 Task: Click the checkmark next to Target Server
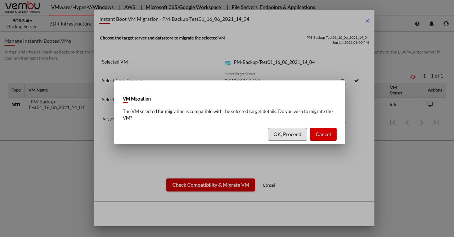(x=356, y=81)
